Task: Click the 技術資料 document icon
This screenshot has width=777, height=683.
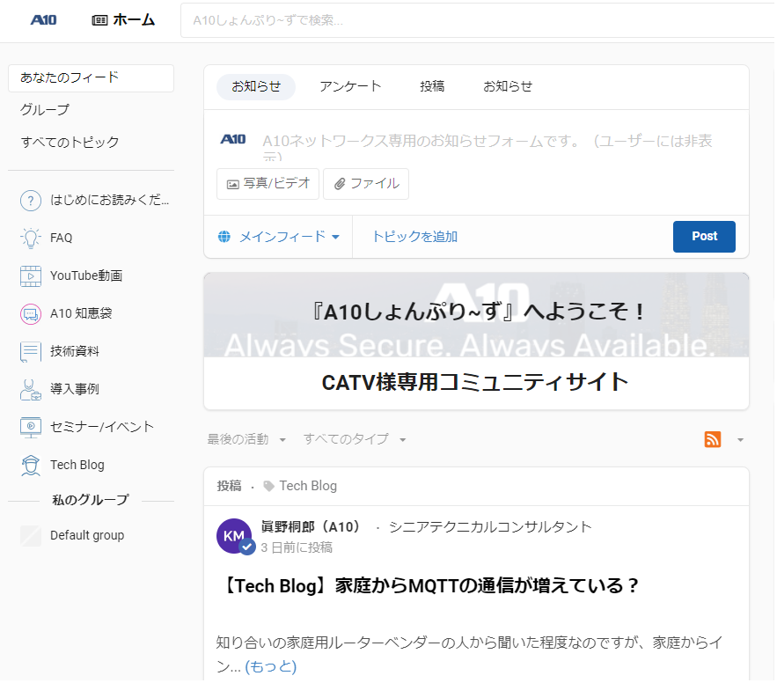Action: (31, 352)
